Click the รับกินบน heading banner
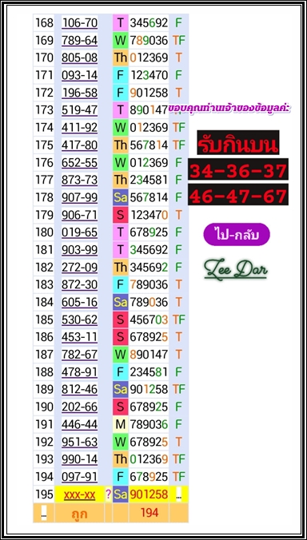 [238, 142]
